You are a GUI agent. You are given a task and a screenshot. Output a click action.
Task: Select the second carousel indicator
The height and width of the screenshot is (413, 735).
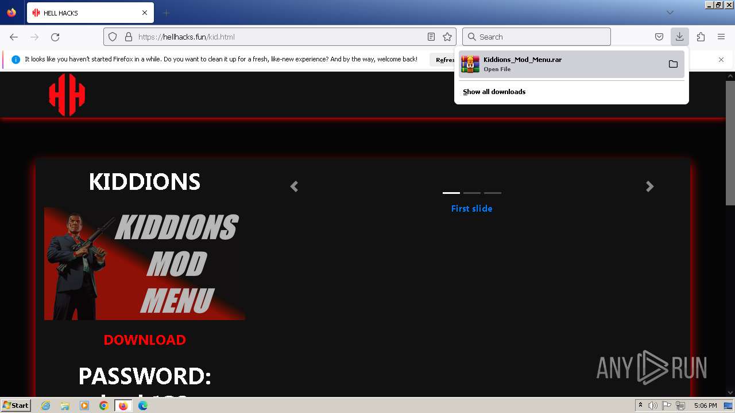click(x=472, y=193)
